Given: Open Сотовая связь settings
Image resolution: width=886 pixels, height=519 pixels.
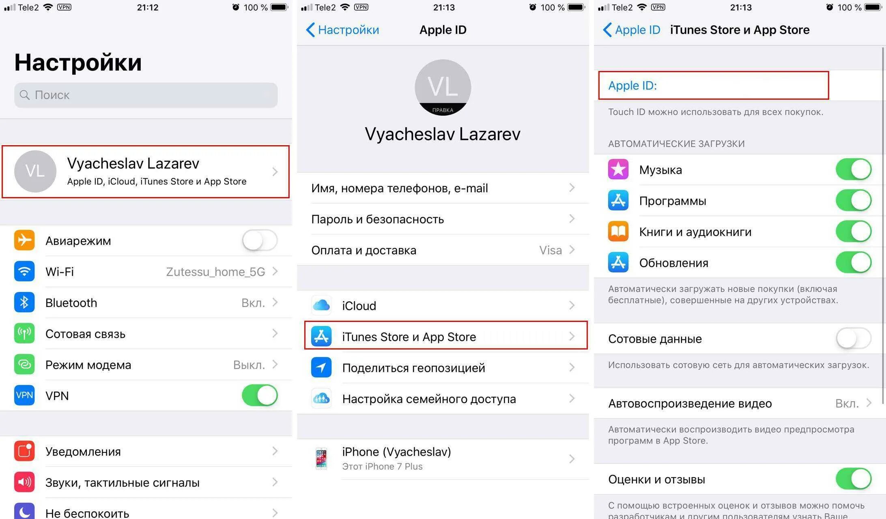Looking at the screenshot, I should (148, 334).
